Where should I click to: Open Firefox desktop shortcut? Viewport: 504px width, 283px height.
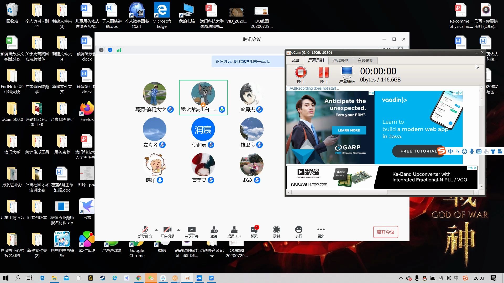87,111
